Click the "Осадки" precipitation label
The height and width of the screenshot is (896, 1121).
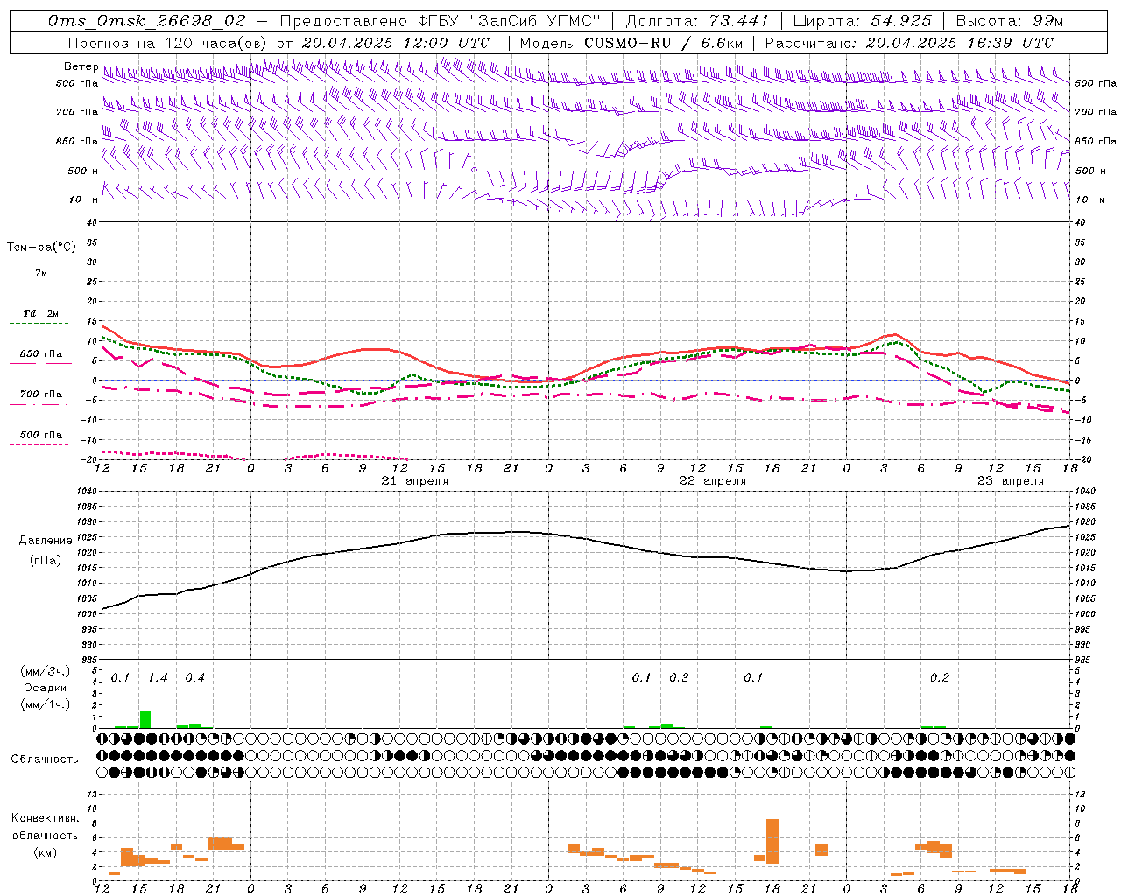point(46,688)
